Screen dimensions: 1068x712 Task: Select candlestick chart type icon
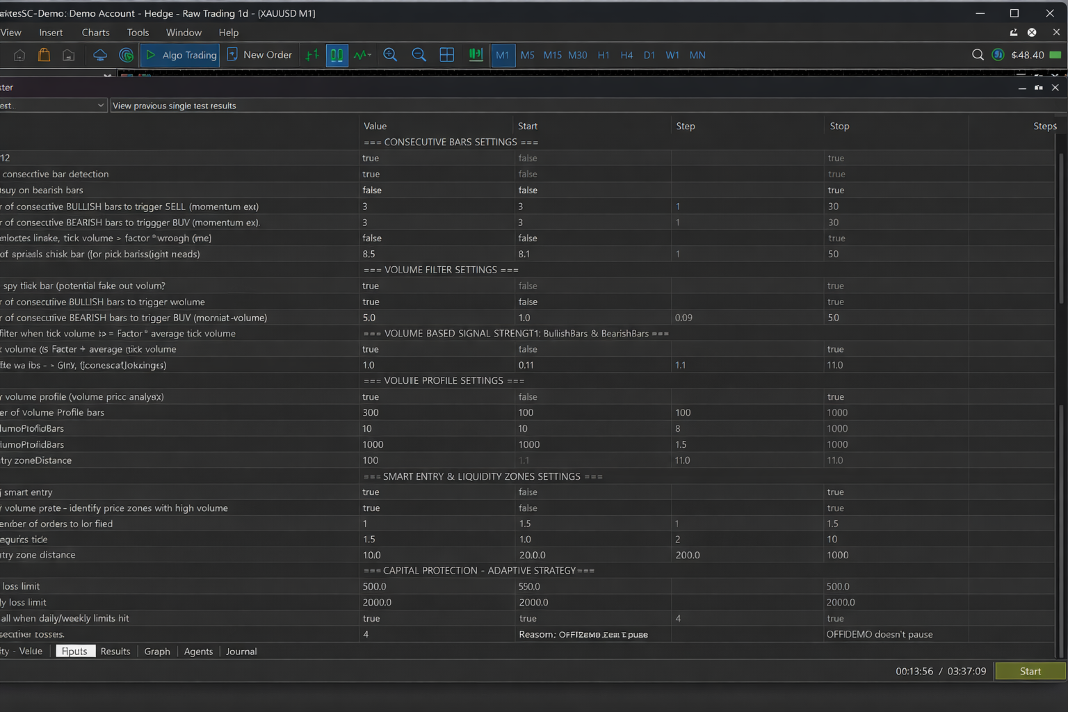click(x=337, y=55)
